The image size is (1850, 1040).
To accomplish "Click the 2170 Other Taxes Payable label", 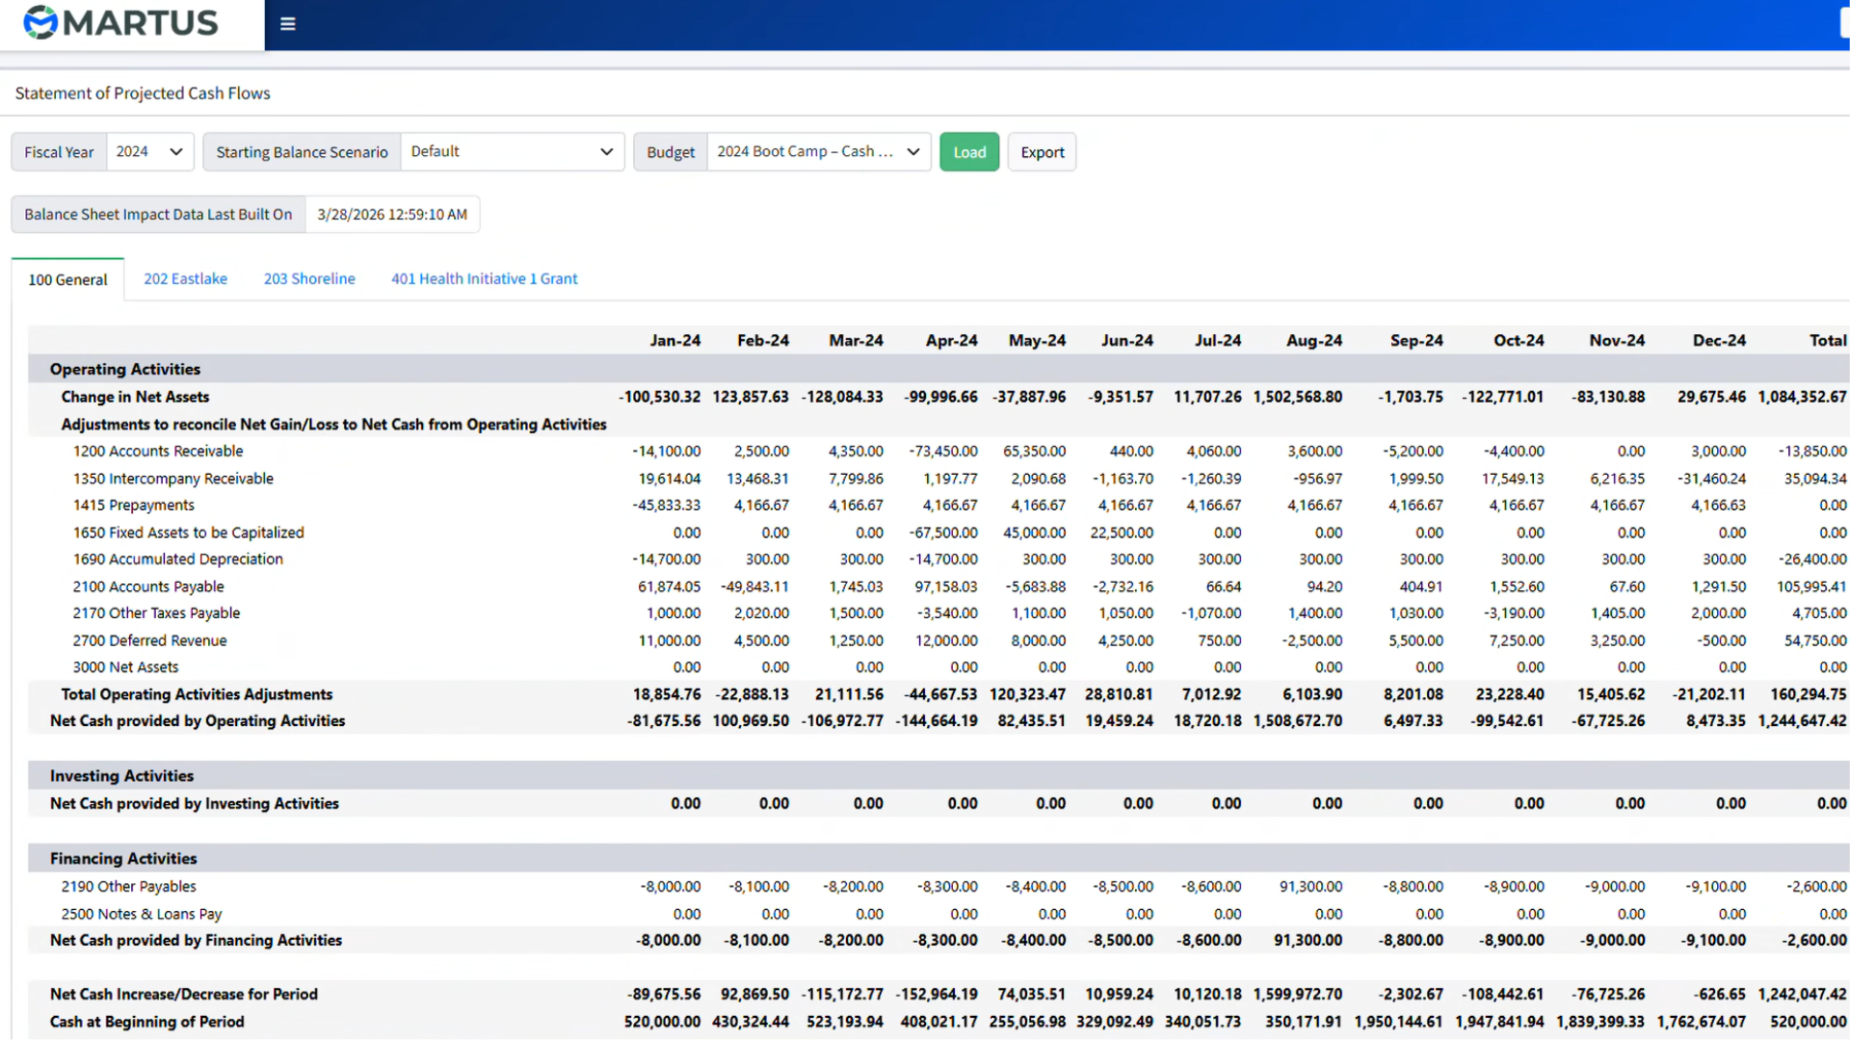I will pyautogui.click(x=156, y=613).
